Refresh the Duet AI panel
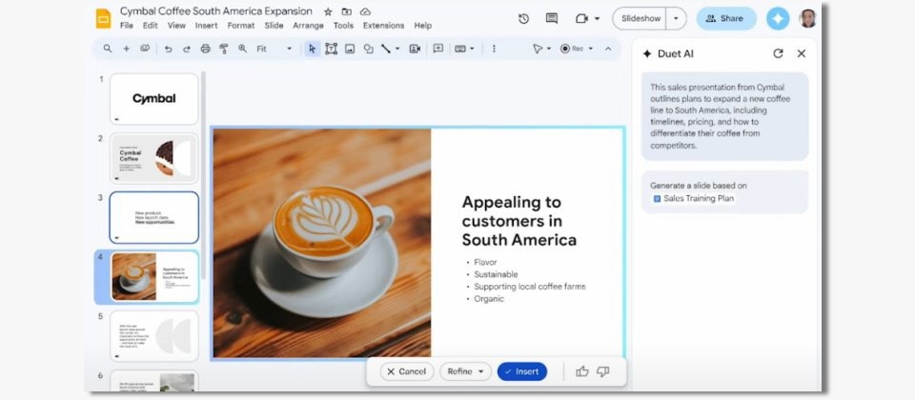Viewport: 915px width, 400px height. point(778,54)
